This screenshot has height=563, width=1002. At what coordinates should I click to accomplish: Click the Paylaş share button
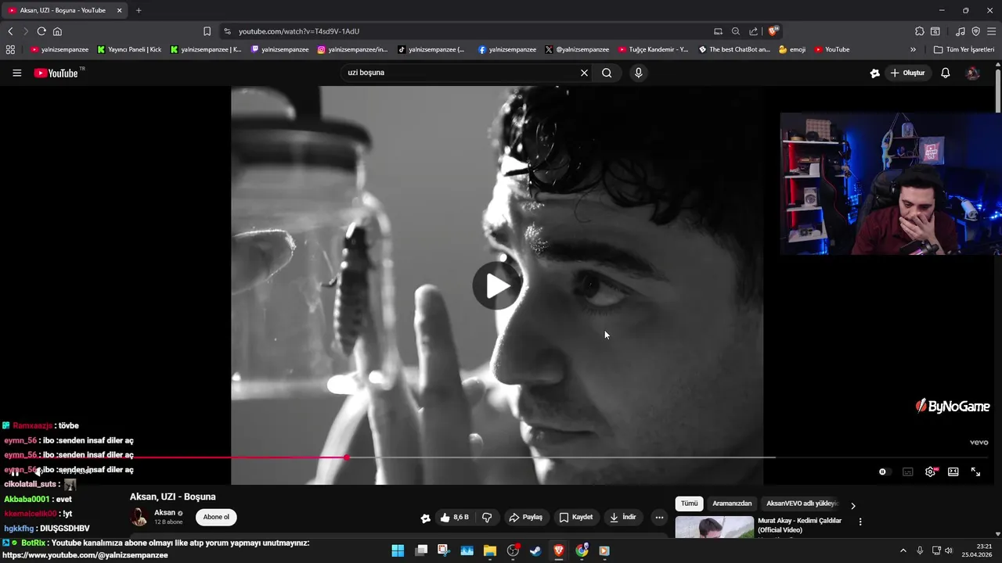(525, 517)
